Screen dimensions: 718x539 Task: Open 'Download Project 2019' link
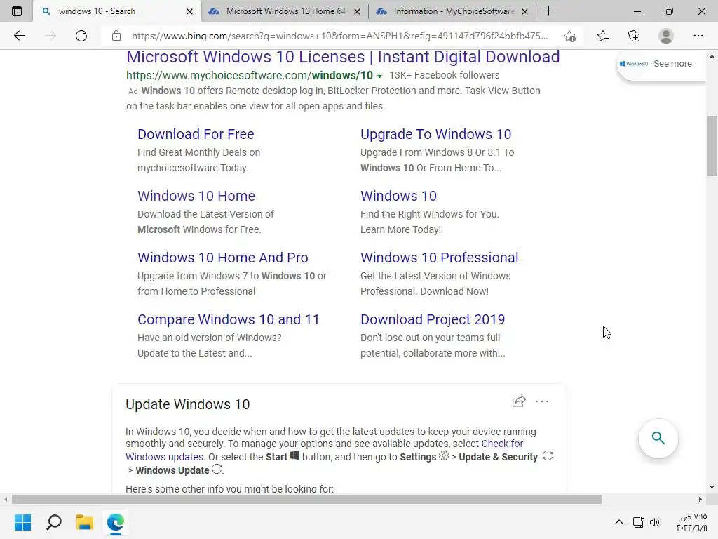pos(432,319)
